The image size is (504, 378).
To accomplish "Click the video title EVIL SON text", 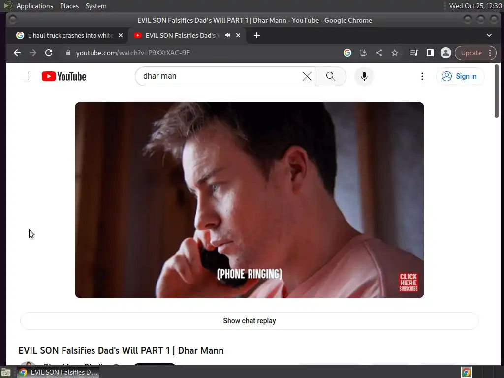I will pos(121,350).
